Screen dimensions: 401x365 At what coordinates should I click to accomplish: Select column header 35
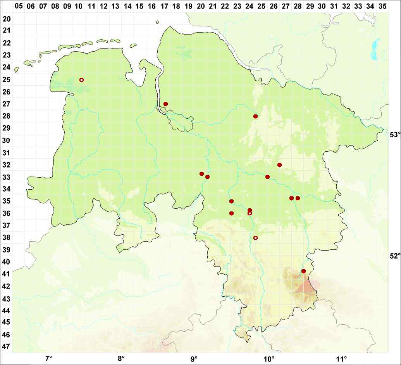pyautogui.click(x=382, y=6)
